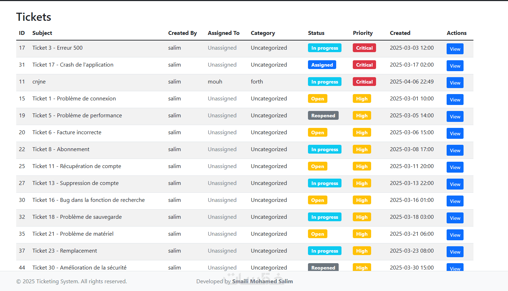Click View for Ticket 5 - Problème de performance
Screen dimensions: 508x291
tap(455, 117)
